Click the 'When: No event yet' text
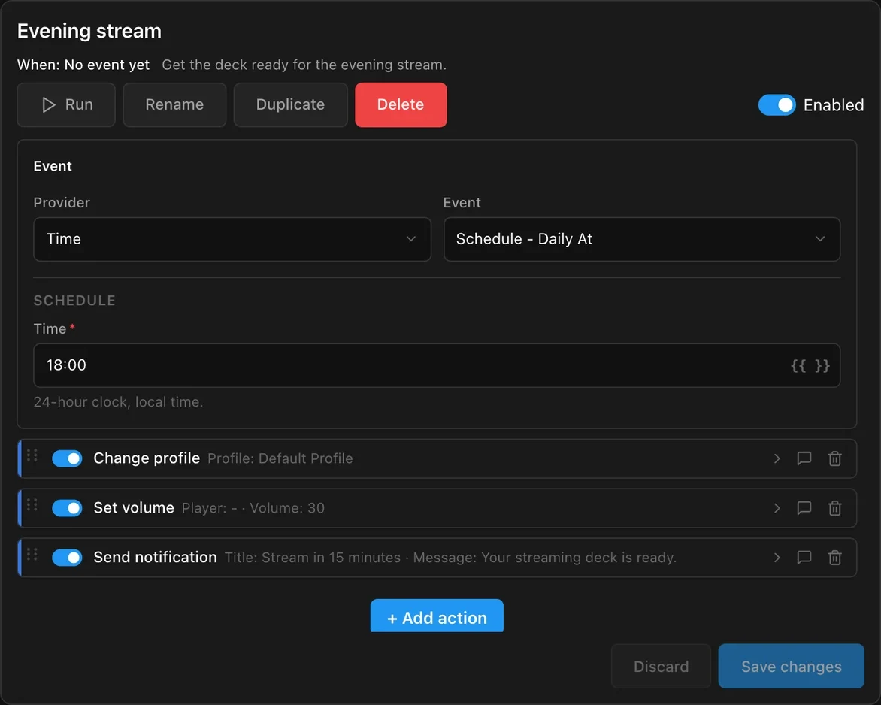The height and width of the screenshot is (705, 881). click(83, 65)
